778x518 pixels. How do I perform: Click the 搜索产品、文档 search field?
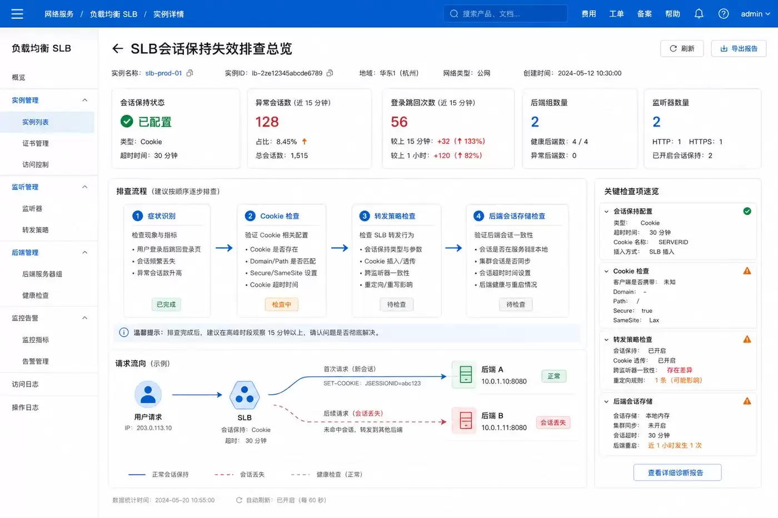pyautogui.click(x=505, y=14)
